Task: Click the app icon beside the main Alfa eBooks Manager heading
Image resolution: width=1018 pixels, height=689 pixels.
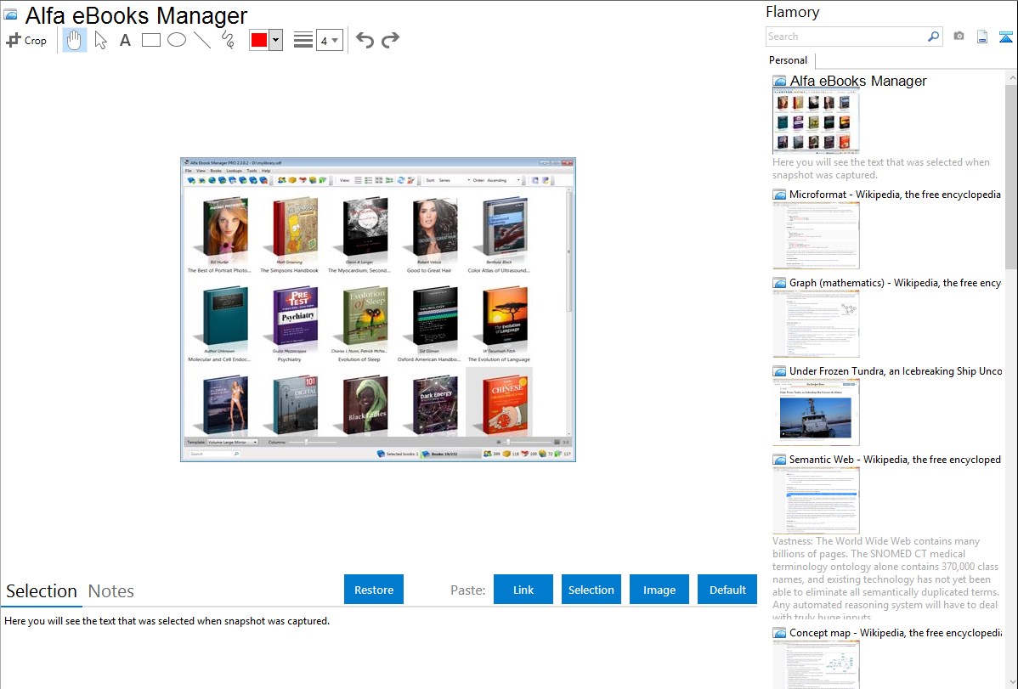Action: (10, 15)
